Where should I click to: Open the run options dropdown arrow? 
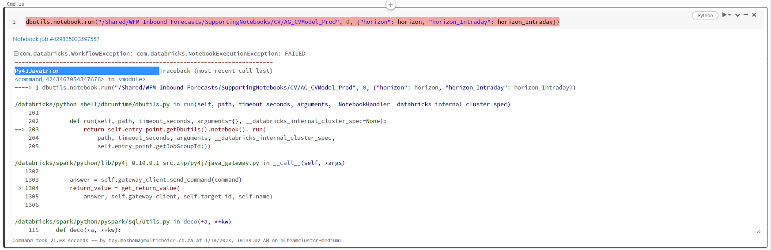[729, 15]
